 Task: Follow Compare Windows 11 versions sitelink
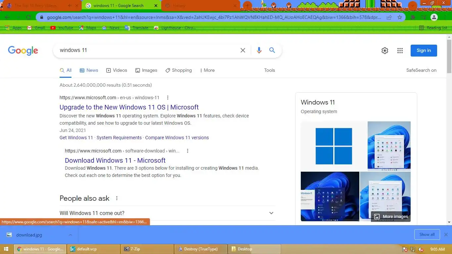[177, 138]
